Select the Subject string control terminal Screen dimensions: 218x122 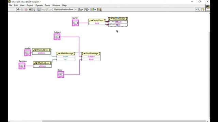[57, 37]
